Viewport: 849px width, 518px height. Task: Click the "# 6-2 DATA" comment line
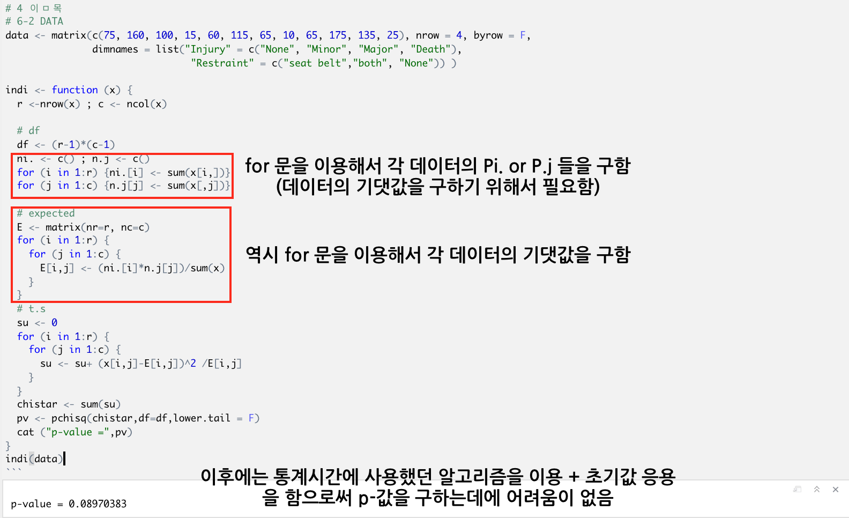coord(34,21)
